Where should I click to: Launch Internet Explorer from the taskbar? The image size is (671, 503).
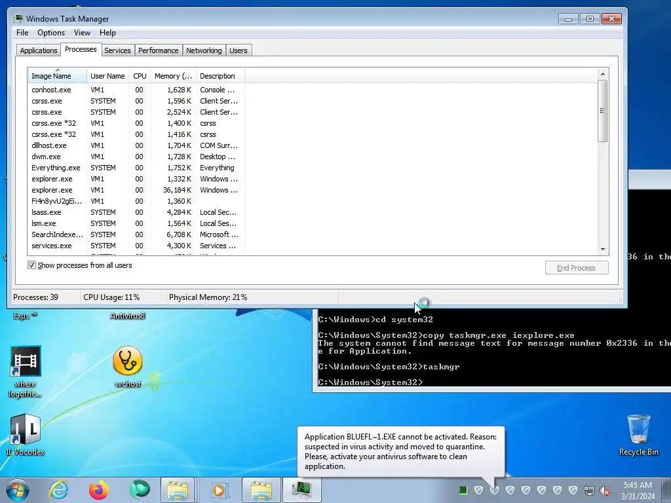pos(58,490)
